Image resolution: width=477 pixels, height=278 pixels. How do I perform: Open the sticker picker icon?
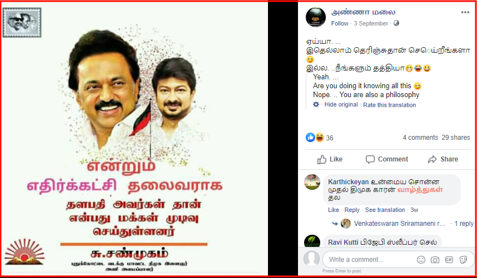tap(463, 260)
